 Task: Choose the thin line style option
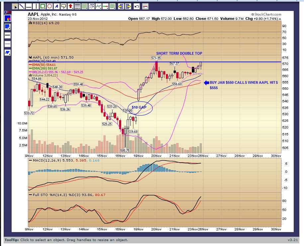point(8,44)
